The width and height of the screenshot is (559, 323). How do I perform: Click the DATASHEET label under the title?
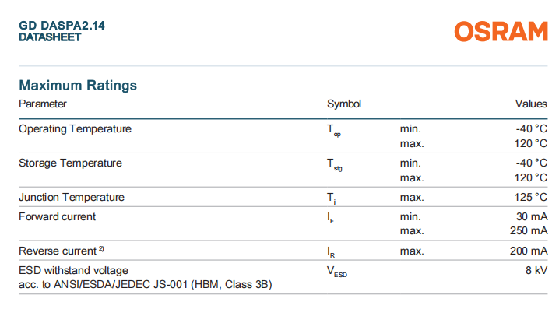click(50, 37)
